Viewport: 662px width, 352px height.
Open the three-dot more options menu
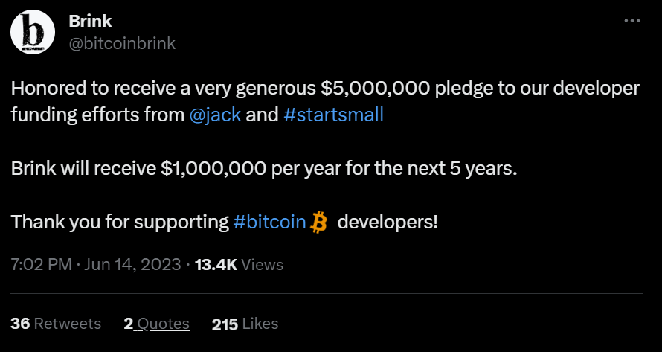coord(632,21)
